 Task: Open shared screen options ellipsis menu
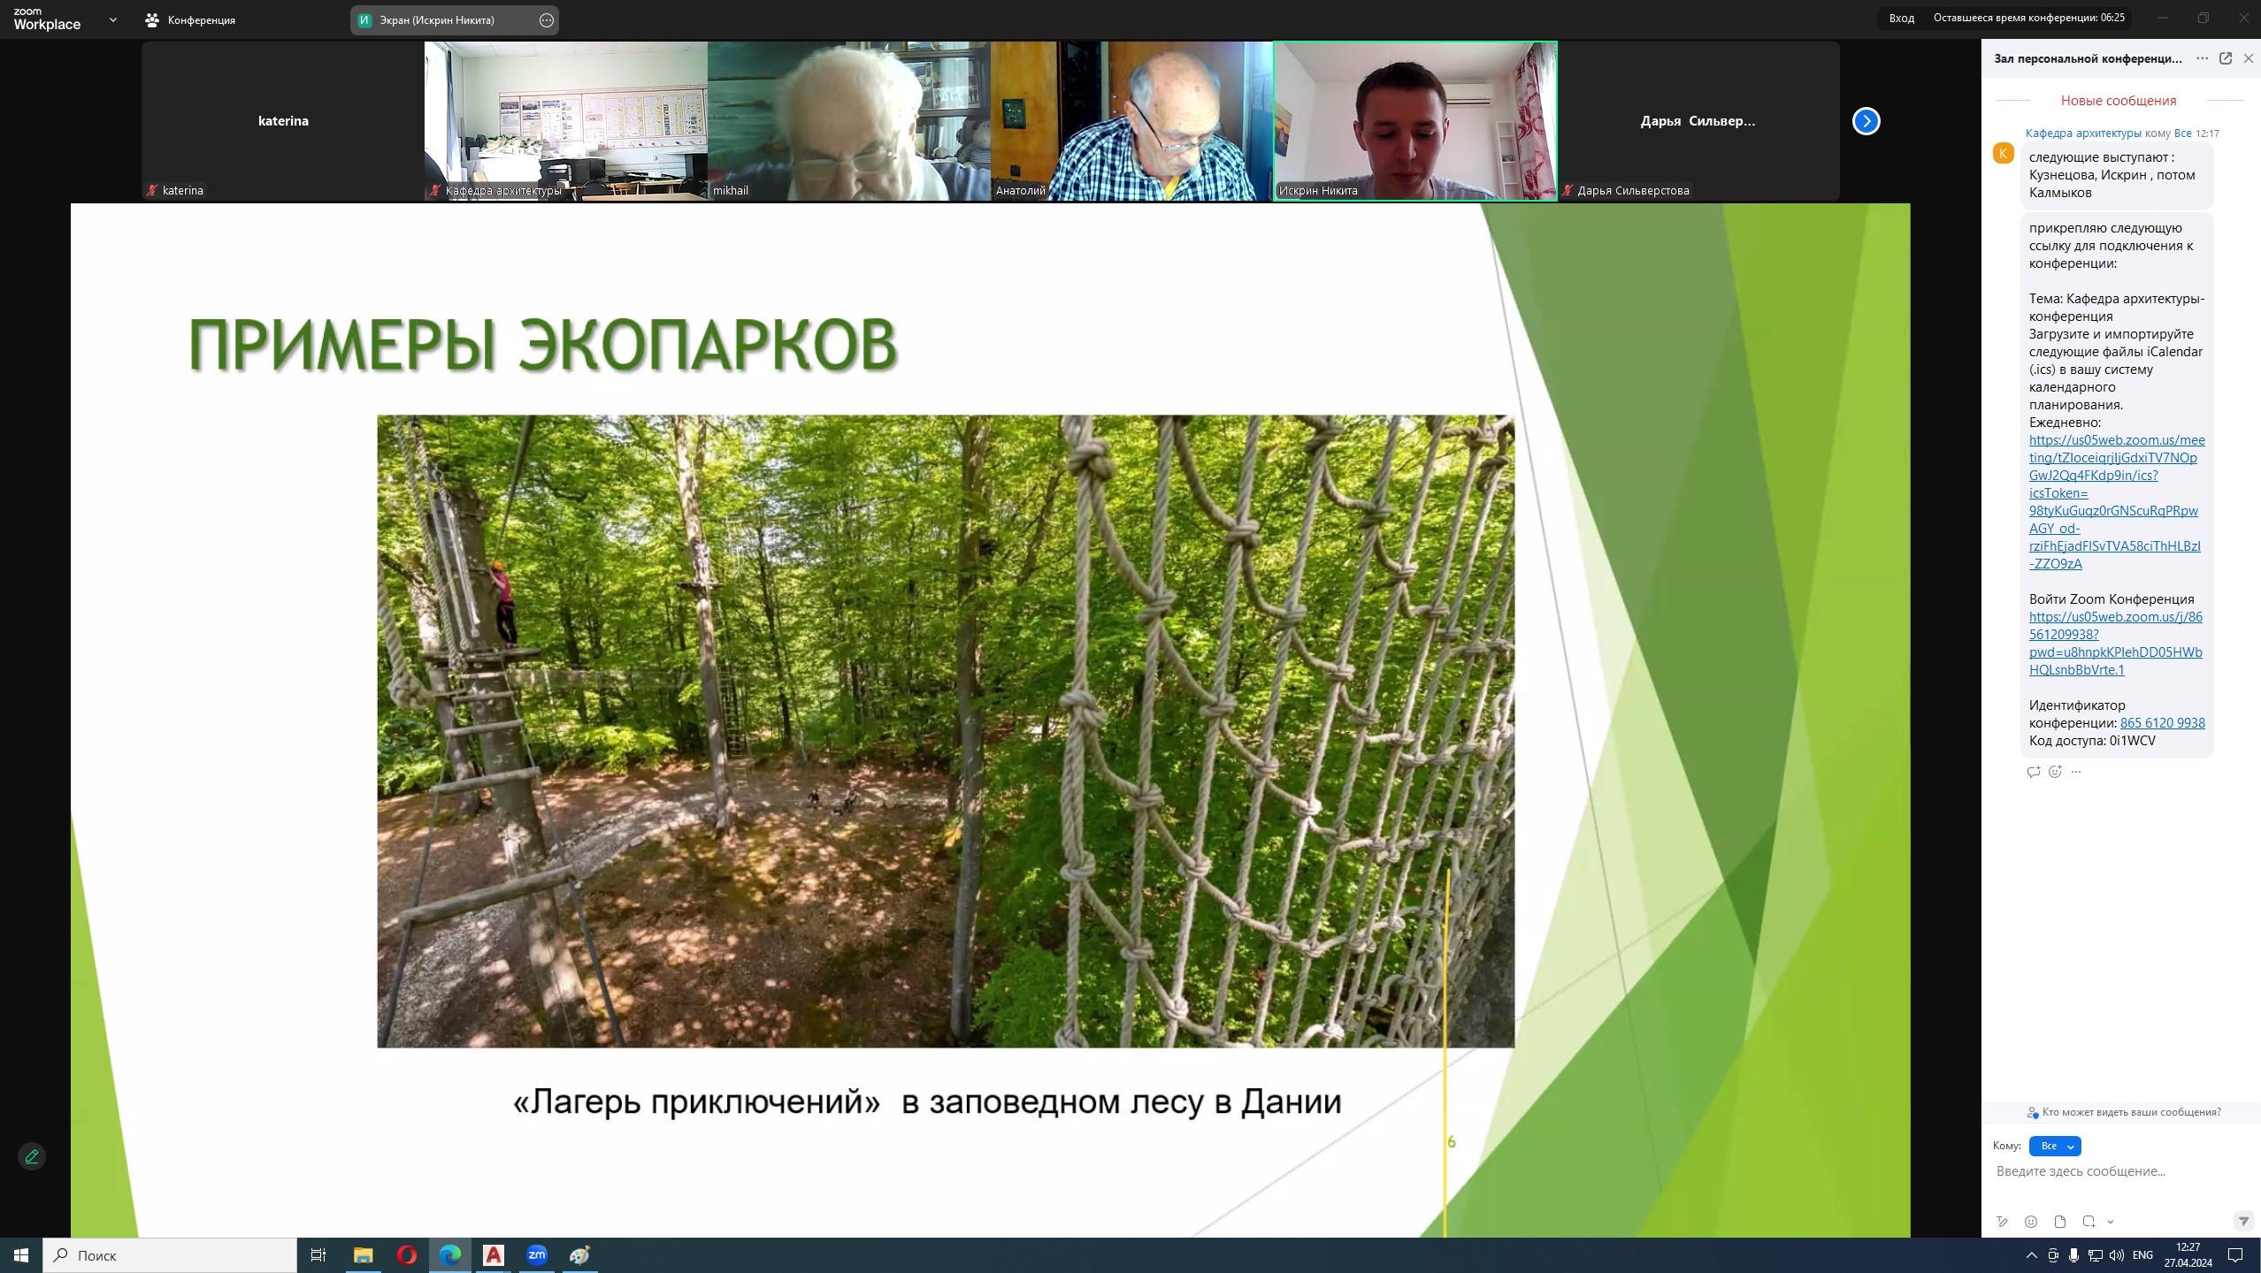click(547, 20)
